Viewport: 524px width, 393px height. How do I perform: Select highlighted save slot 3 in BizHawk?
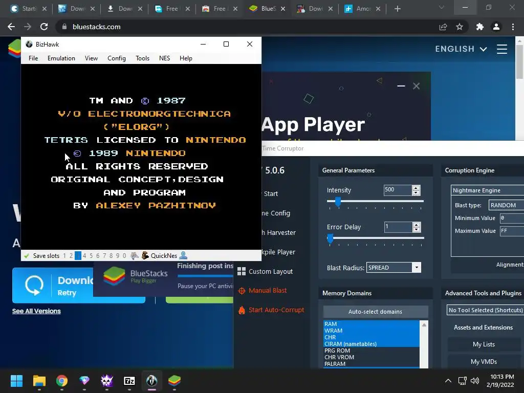click(78, 256)
